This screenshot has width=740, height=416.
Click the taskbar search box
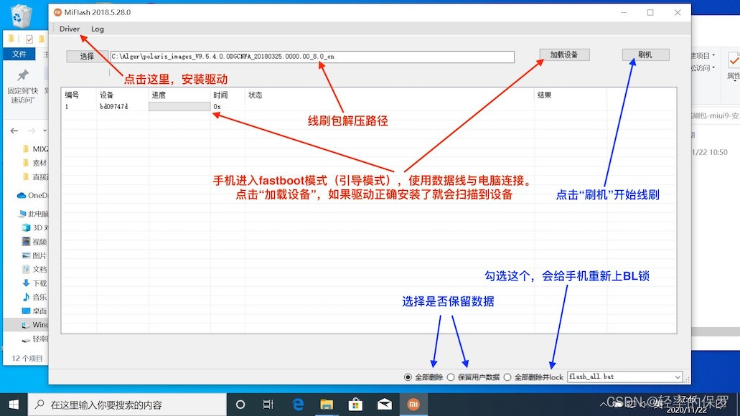coord(128,405)
